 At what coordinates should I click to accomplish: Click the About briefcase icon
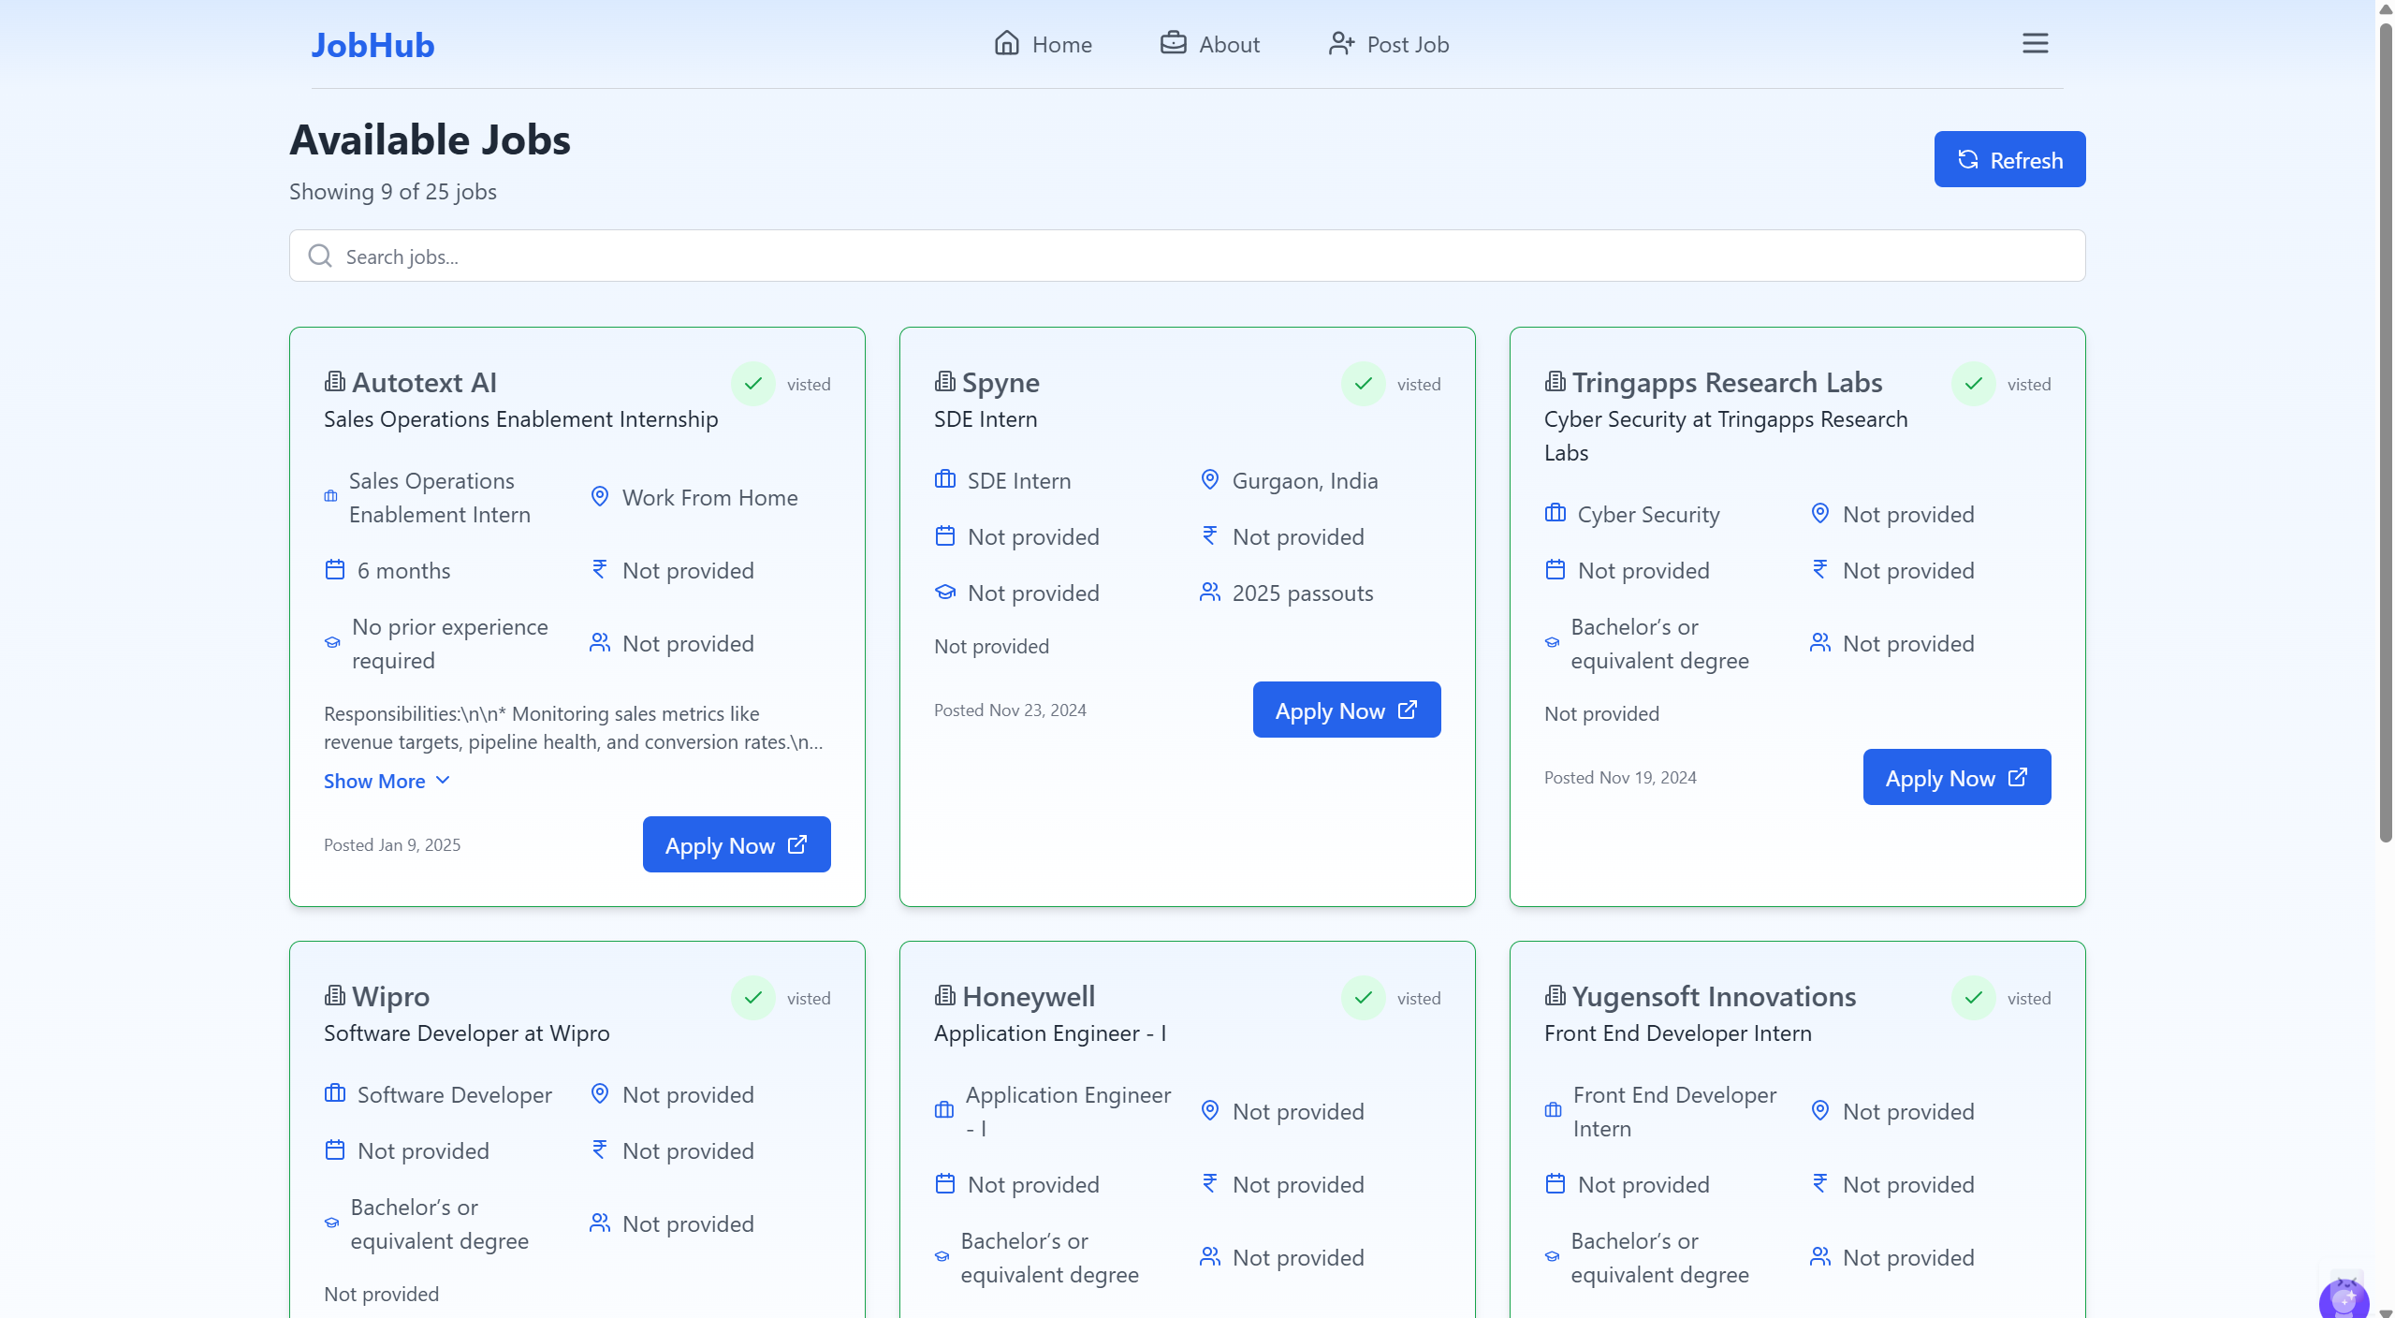[x=1173, y=43]
